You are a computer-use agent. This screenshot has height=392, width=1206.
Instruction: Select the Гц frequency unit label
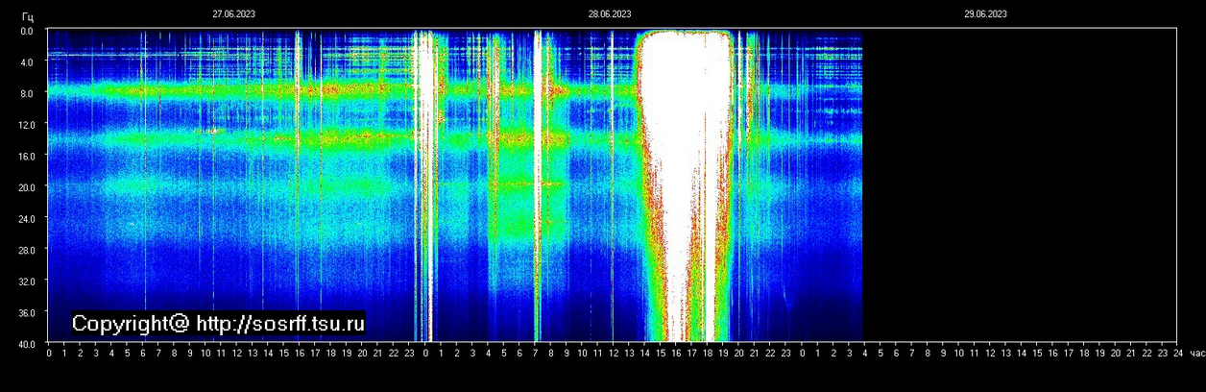(x=27, y=16)
